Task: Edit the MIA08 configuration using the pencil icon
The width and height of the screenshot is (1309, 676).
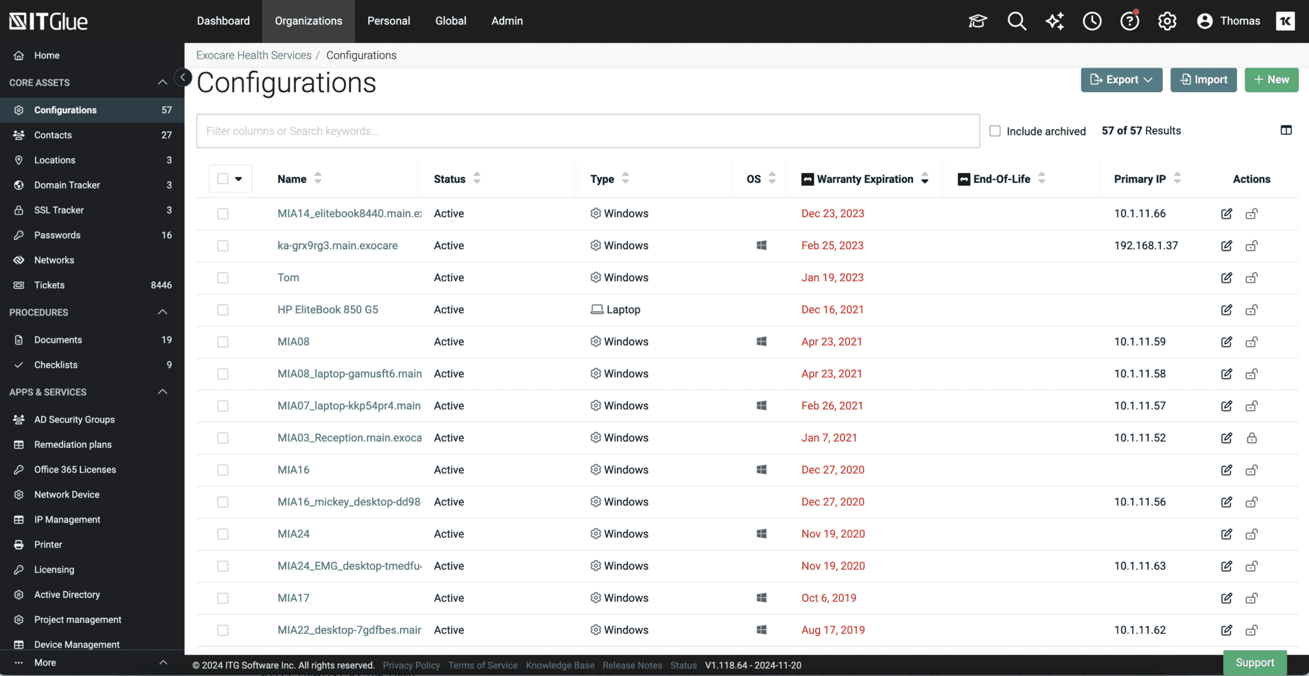Action: [x=1227, y=342]
